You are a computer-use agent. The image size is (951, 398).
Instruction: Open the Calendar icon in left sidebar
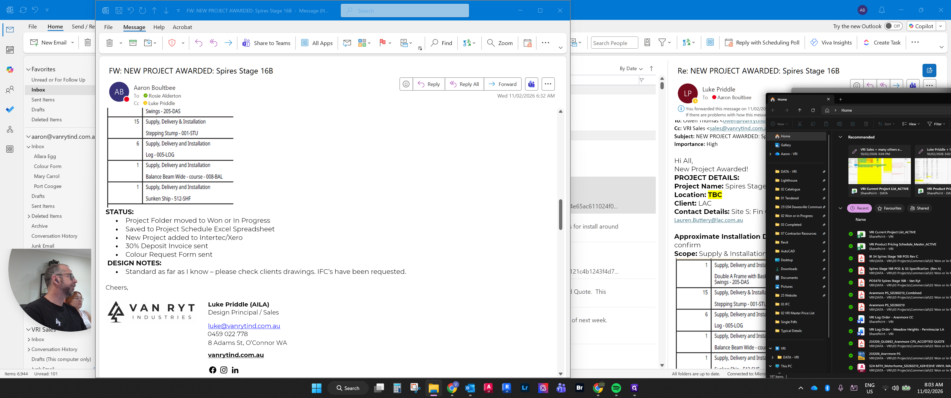pos(10,49)
